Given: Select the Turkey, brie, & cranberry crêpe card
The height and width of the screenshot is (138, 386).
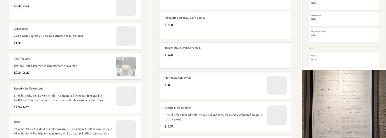Looking at the screenshot, I should pyautogui.click(x=225, y=55).
